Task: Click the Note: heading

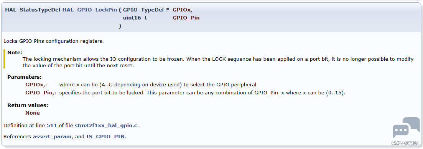Action: 15,52
